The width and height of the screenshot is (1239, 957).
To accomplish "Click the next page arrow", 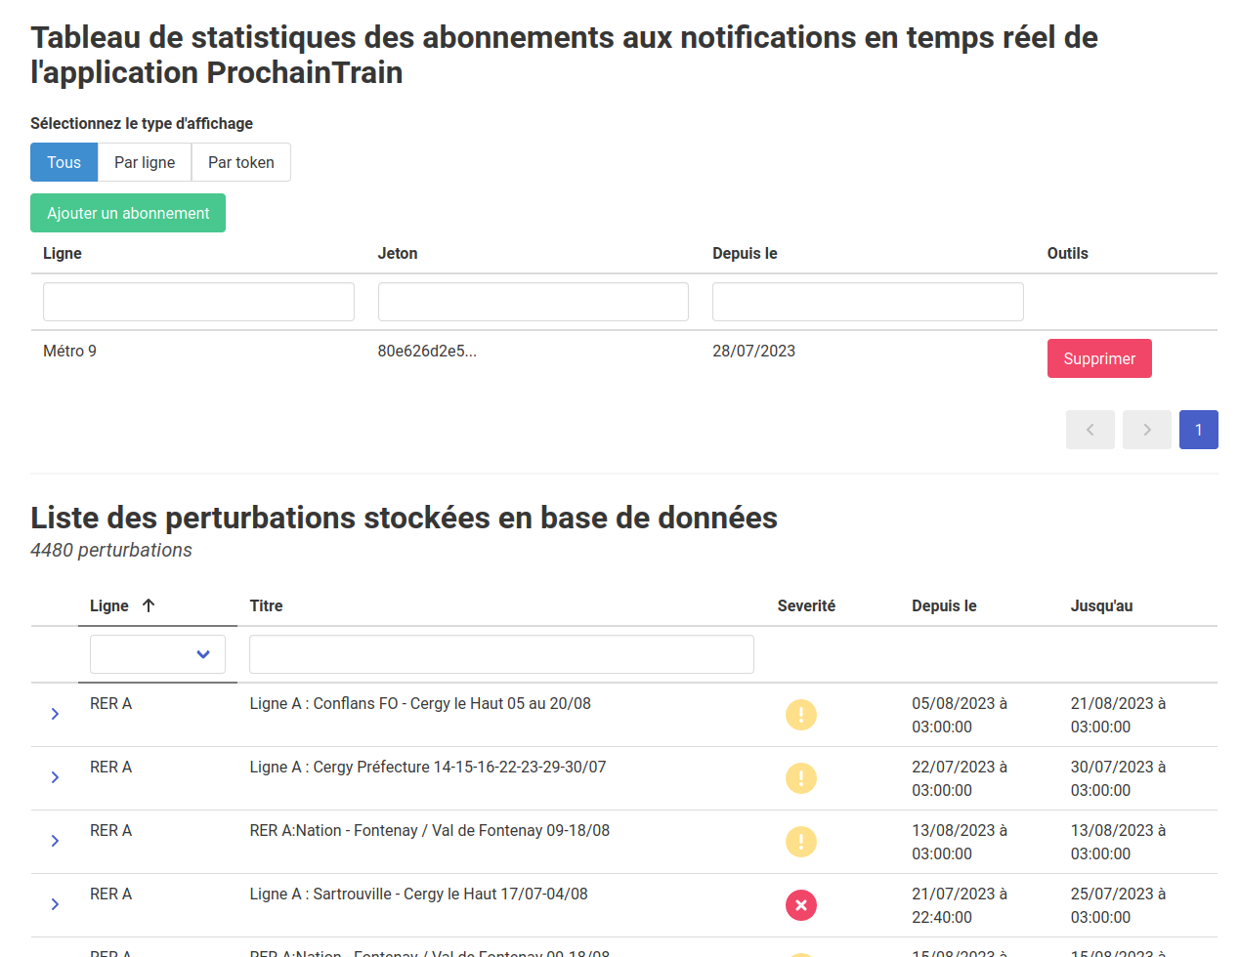I will (1146, 430).
